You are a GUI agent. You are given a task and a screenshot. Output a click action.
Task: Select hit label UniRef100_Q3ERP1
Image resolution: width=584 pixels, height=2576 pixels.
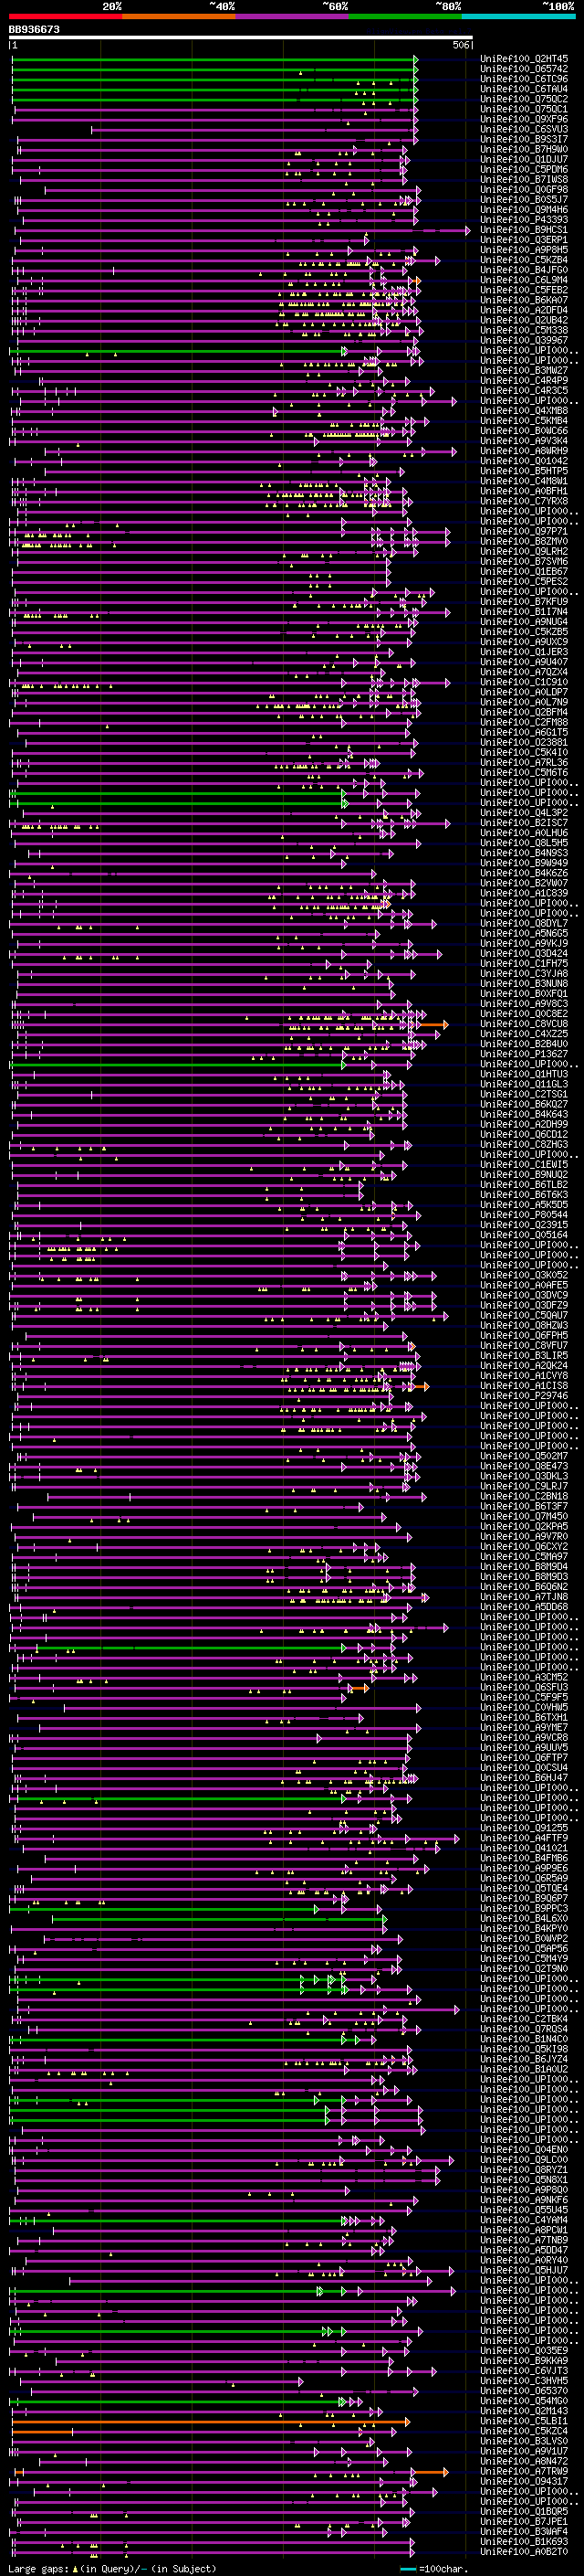pyautogui.click(x=524, y=240)
